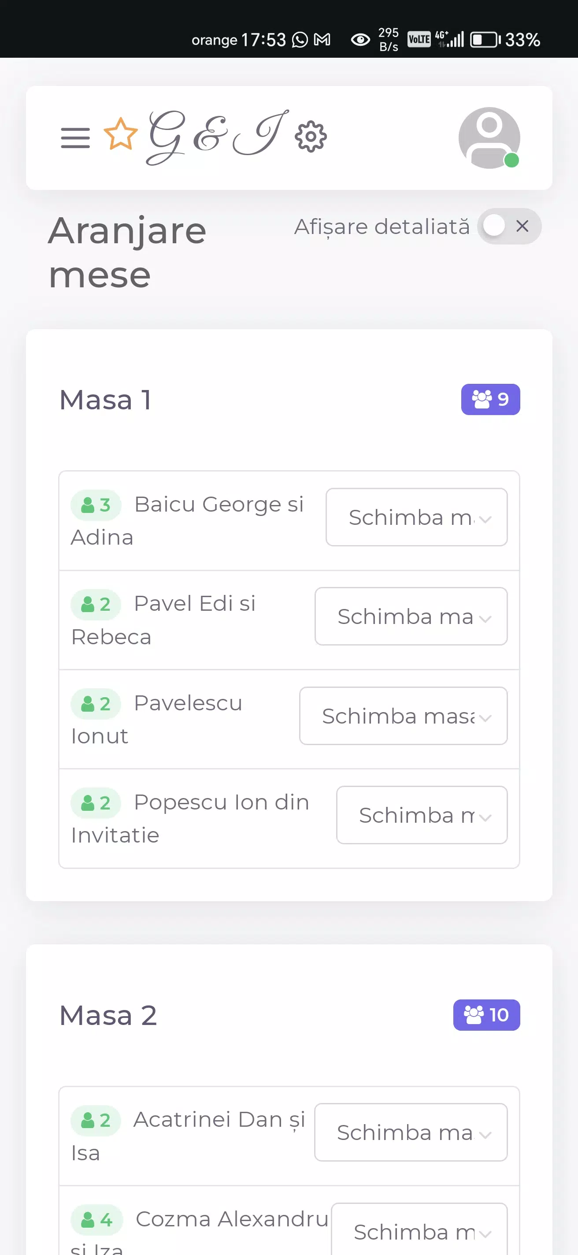578x1255 pixels.
Task: Tap Masa 1 guest count badge
Action: pos(490,400)
